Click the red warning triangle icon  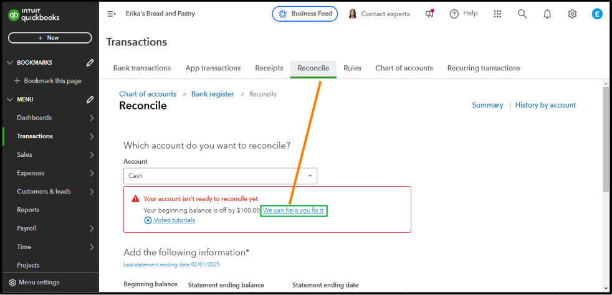135,199
